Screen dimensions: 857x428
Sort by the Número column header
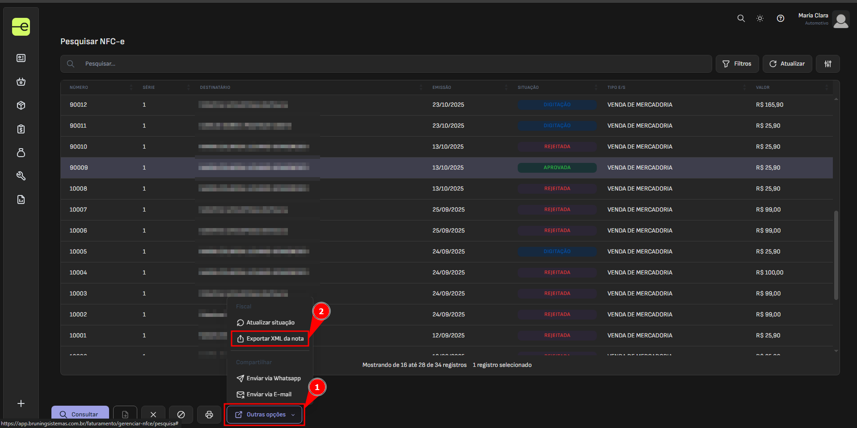[79, 87]
